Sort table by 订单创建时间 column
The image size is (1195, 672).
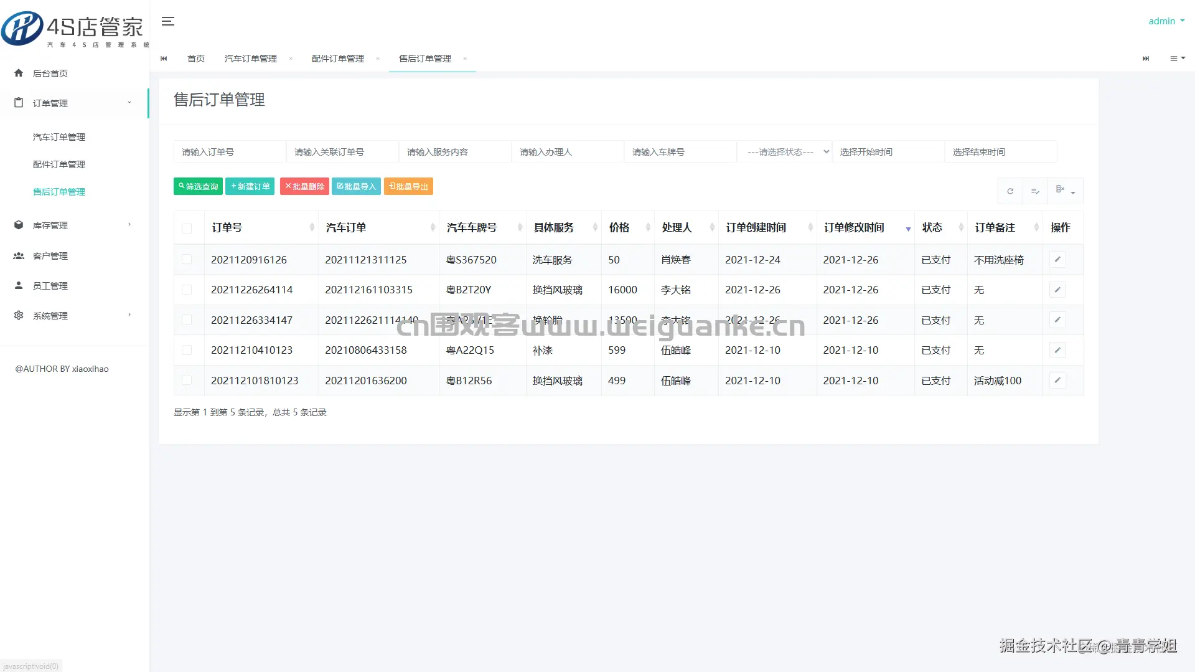(767, 228)
